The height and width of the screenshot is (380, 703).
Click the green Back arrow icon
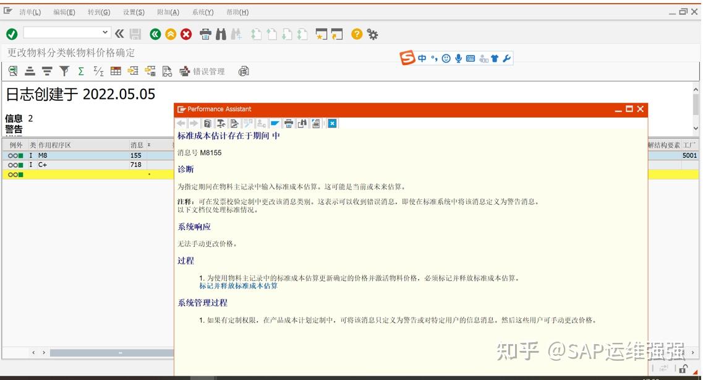(155, 34)
